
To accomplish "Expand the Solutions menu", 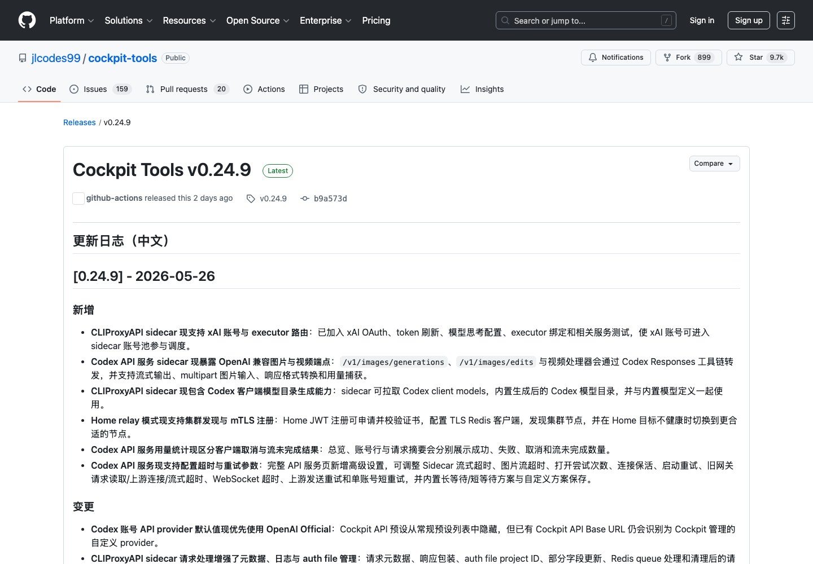I will coord(129,20).
